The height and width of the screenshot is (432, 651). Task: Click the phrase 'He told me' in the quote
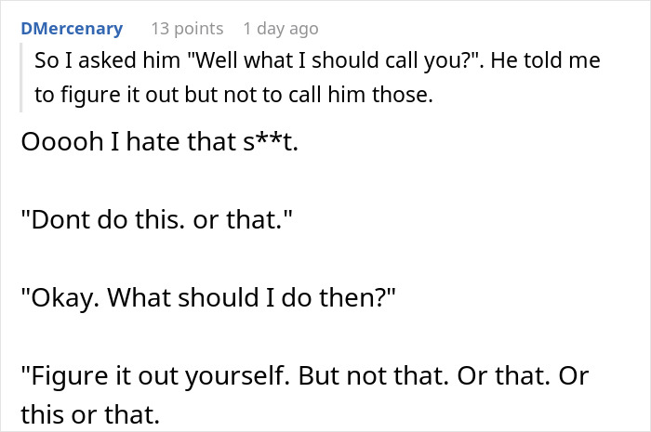tap(546, 60)
